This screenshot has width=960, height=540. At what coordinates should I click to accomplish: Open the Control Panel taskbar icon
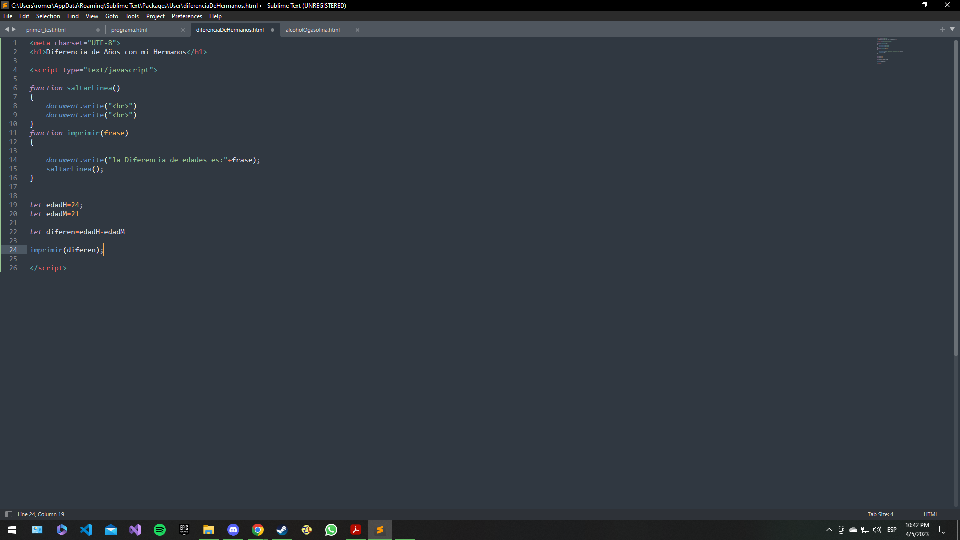pyautogui.click(x=37, y=530)
